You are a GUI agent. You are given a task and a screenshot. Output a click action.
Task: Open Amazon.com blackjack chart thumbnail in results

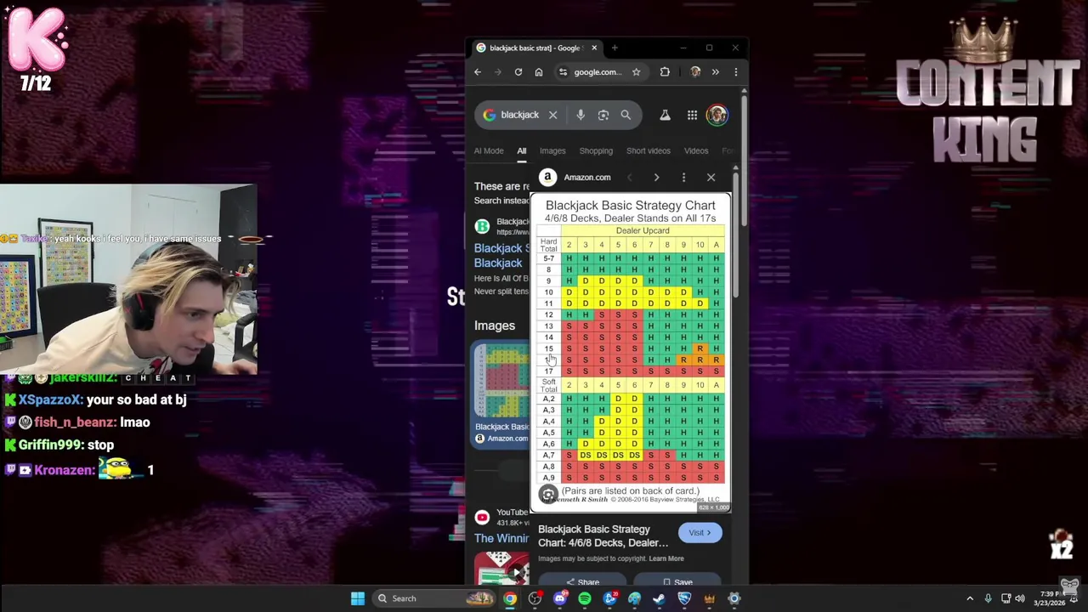501,394
